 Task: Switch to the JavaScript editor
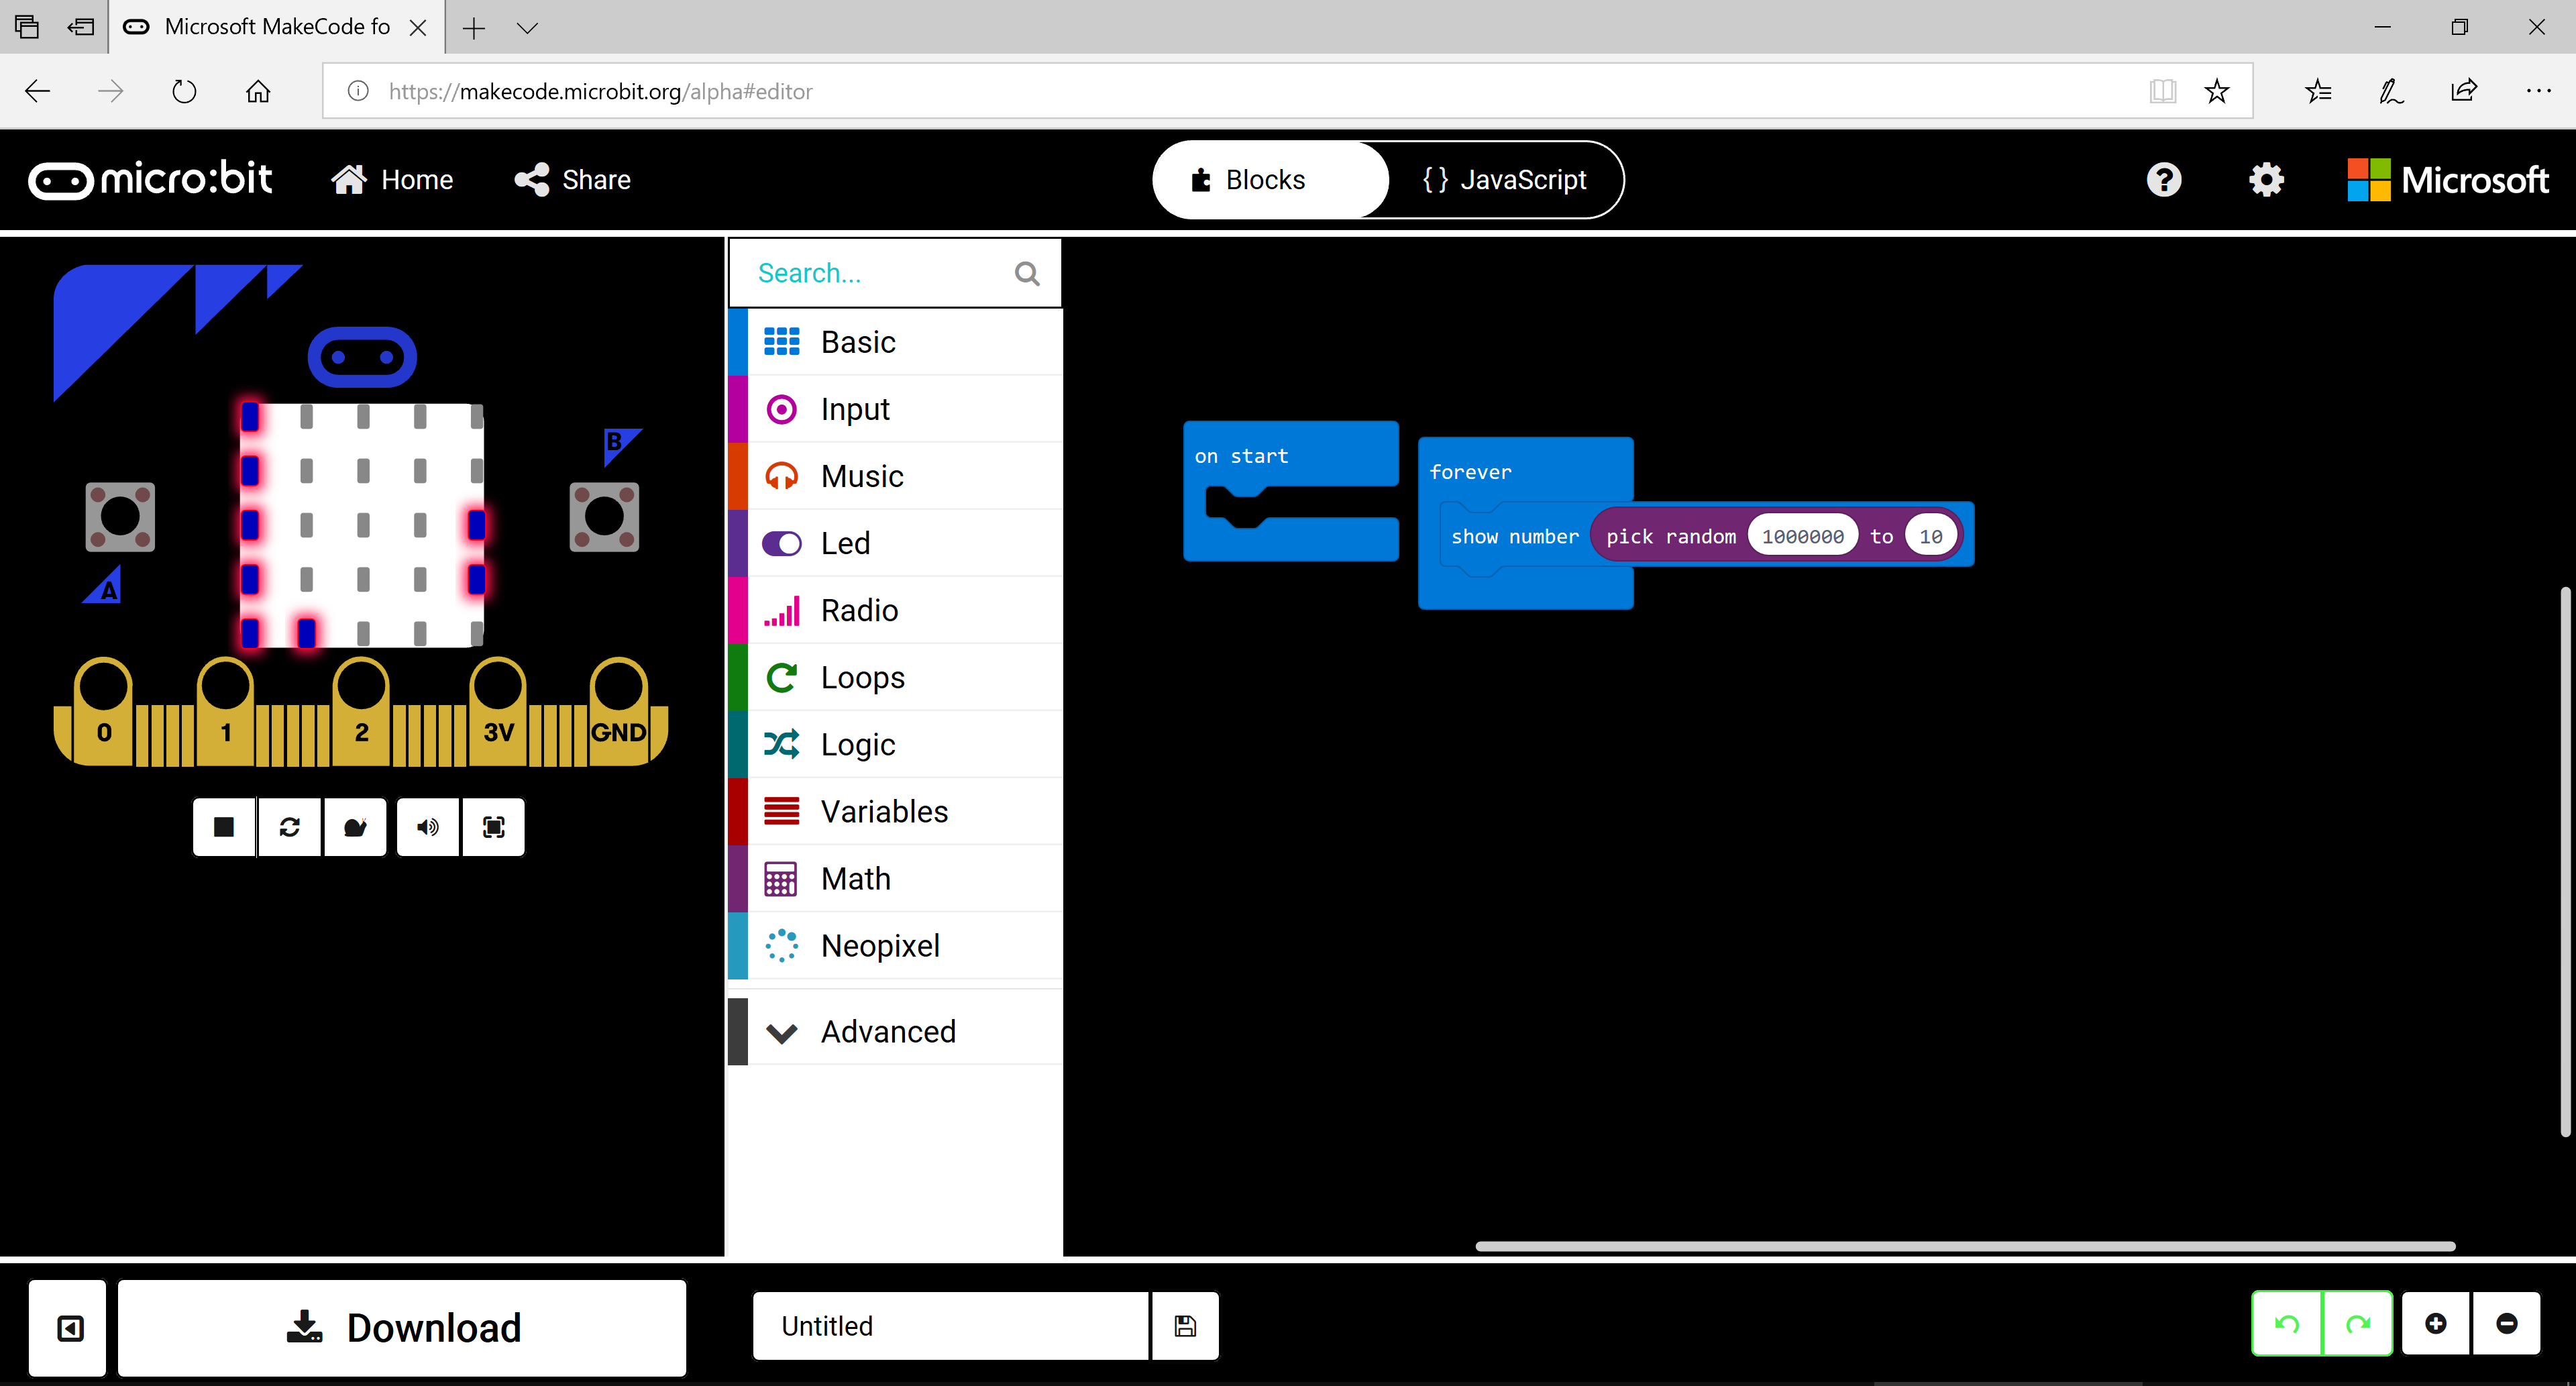pos(1502,180)
